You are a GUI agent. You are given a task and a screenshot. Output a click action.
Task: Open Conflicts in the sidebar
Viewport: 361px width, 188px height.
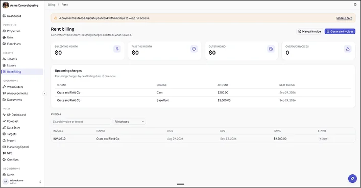(x=22, y=160)
